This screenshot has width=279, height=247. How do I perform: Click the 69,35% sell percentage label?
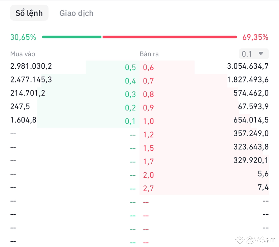pyautogui.click(x=255, y=37)
